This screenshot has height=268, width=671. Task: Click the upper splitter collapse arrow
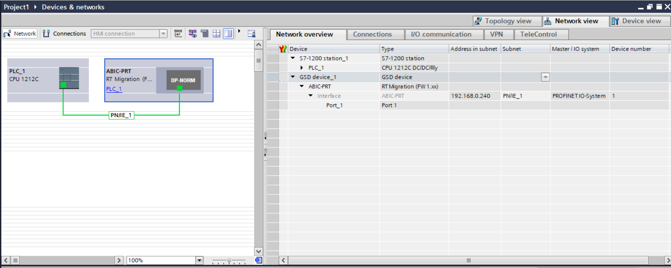pyautogui.click(x=265, y=138)
